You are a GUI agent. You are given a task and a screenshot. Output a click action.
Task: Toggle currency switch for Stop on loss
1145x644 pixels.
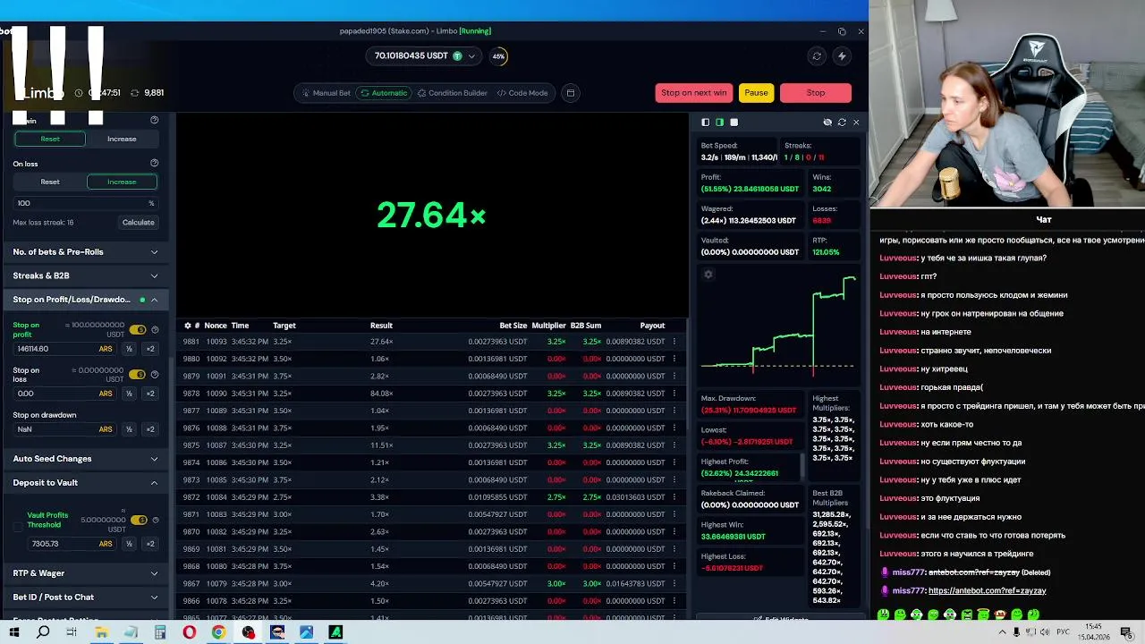[x=138, y=375]
